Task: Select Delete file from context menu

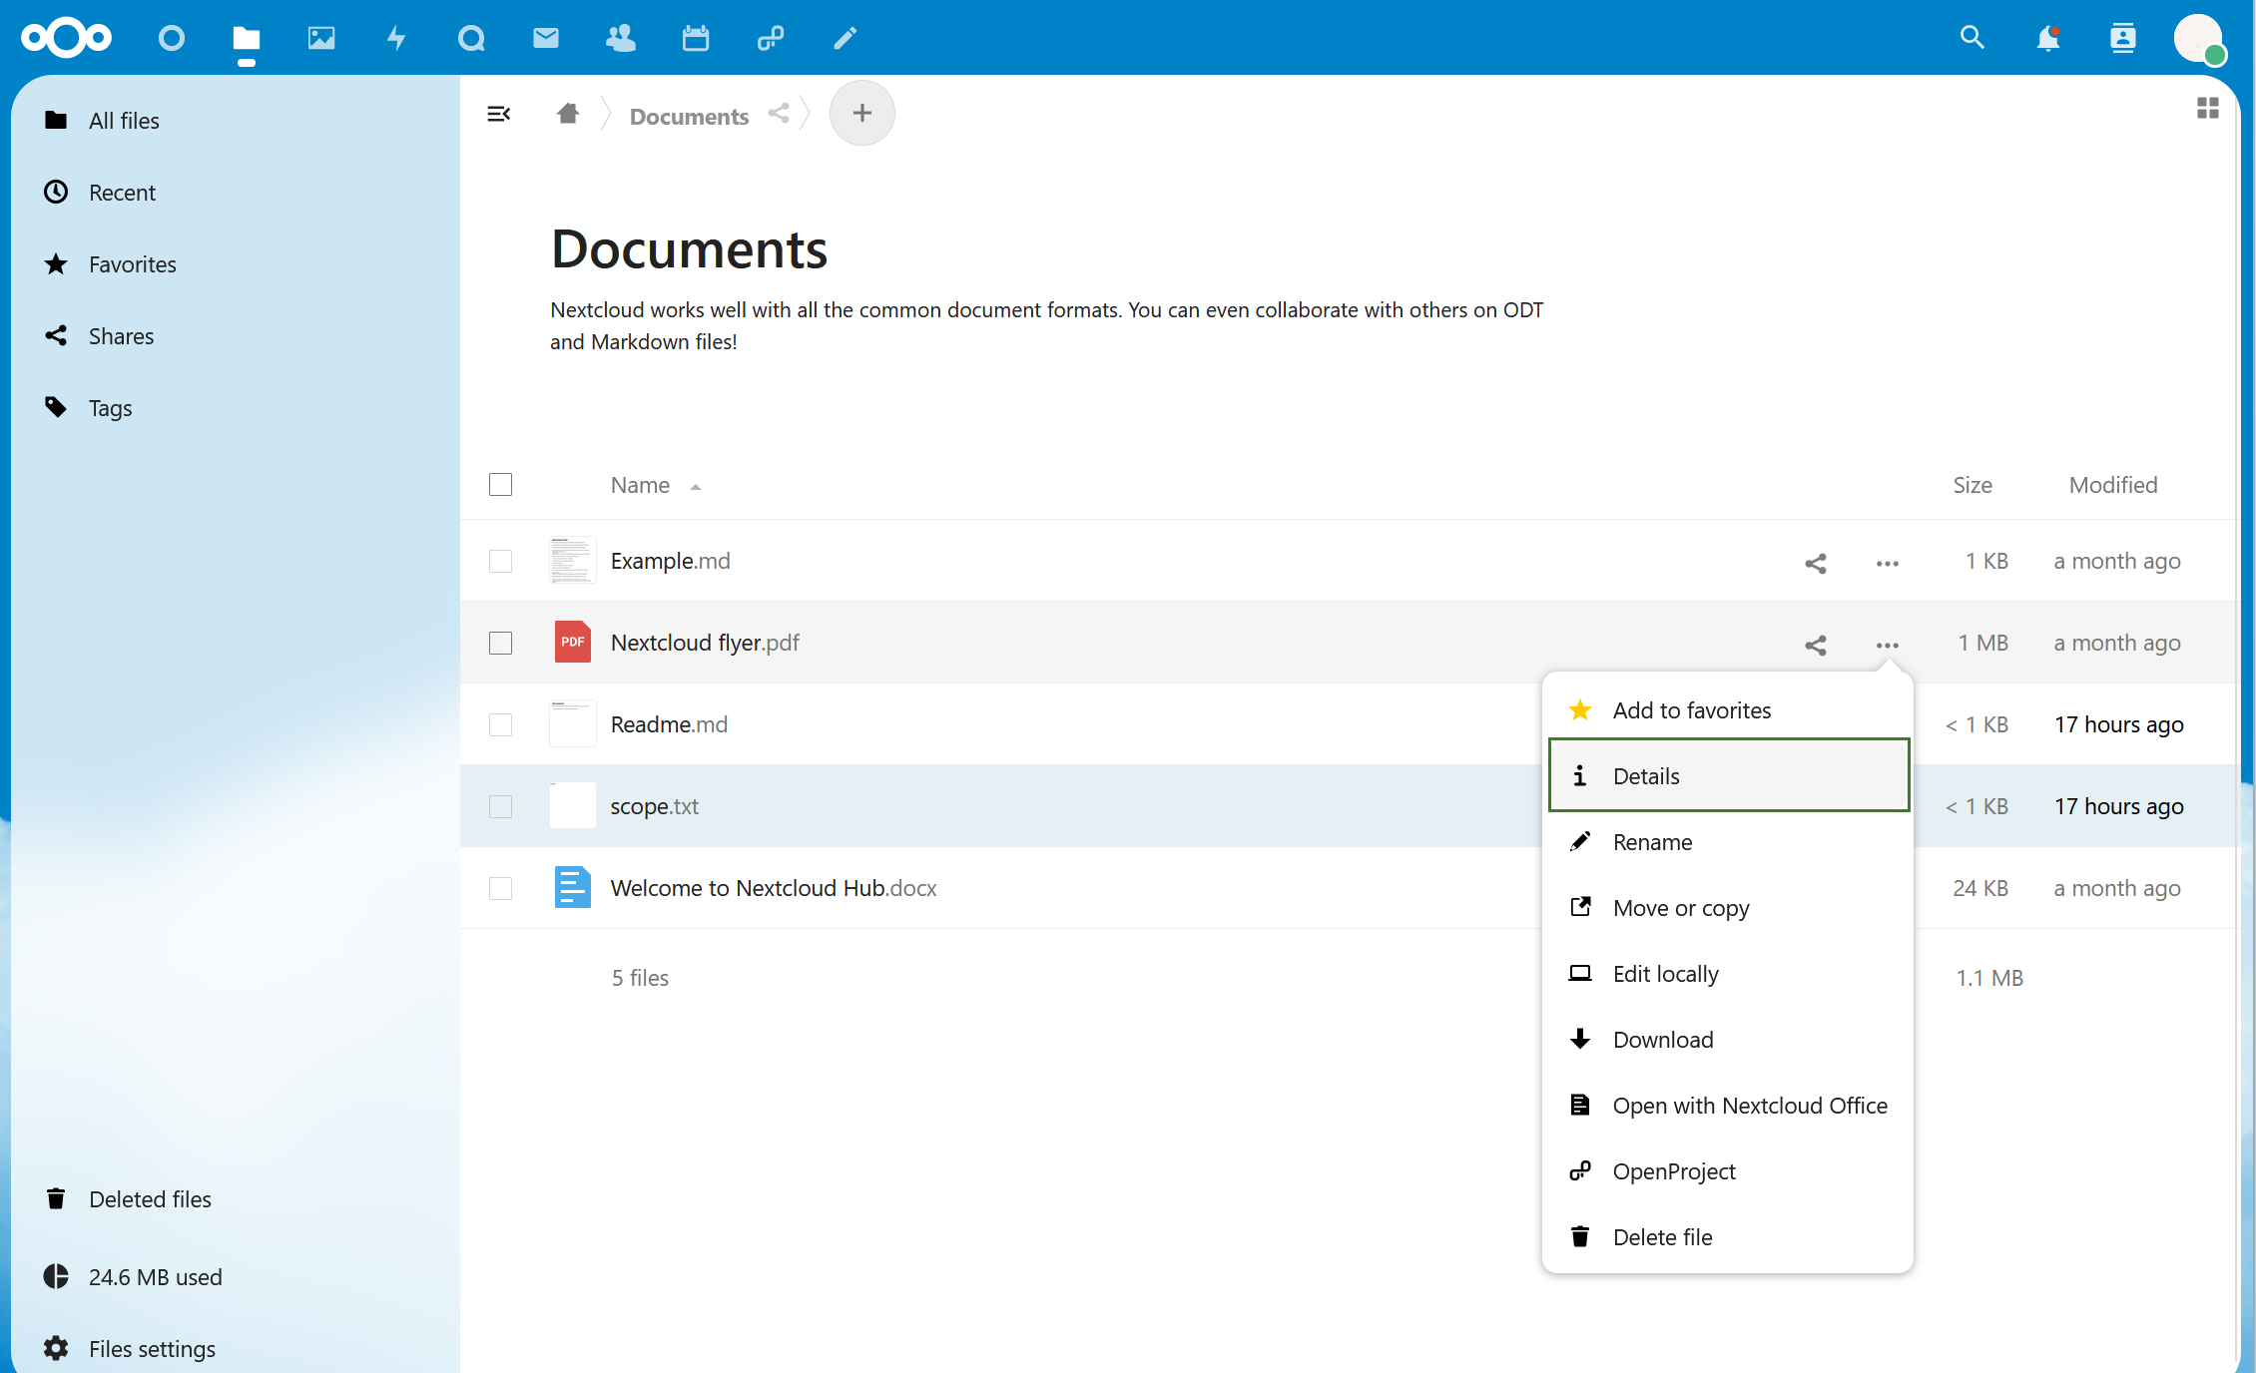Action: 1661,1236
